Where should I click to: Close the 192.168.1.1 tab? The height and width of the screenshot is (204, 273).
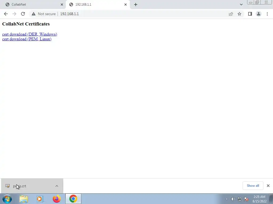click(126, 5)
